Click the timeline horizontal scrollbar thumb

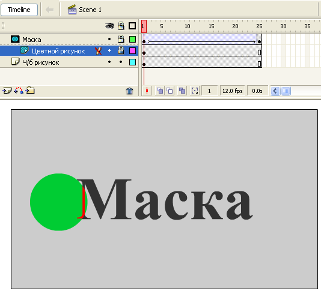(x=286, y=91)
